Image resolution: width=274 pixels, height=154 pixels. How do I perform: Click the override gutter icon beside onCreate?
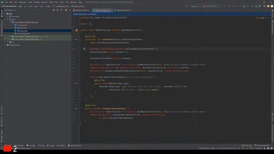click(76, 39)
